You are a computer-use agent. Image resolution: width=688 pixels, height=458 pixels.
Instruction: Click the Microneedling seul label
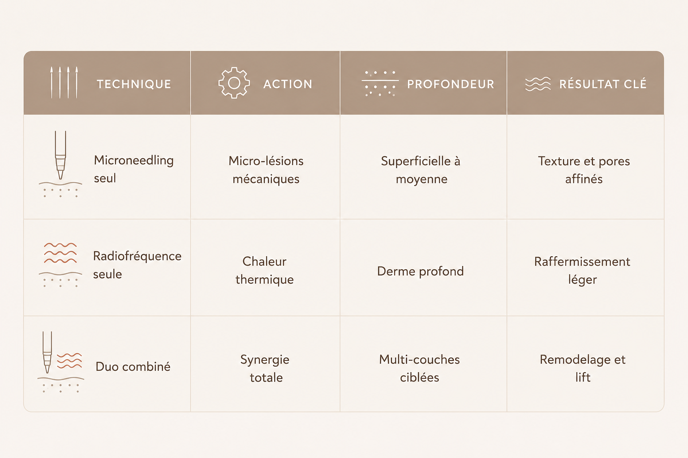point(133,169)
